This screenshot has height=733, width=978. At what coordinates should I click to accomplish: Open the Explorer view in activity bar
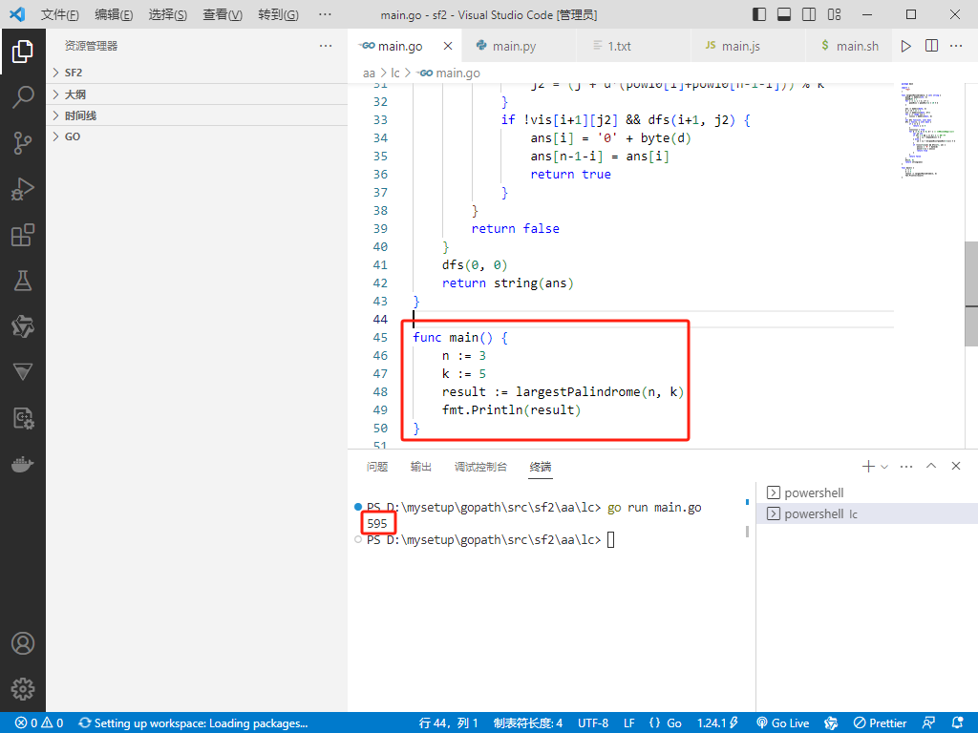[x=23, y=52]
